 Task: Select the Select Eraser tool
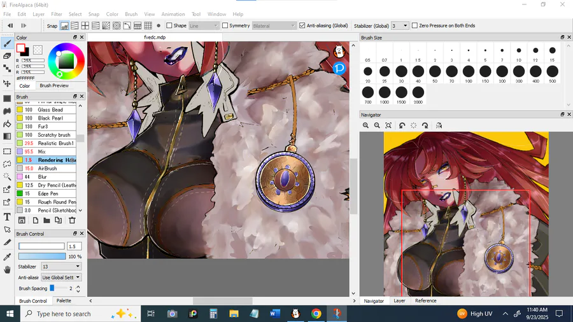point(7,202)
